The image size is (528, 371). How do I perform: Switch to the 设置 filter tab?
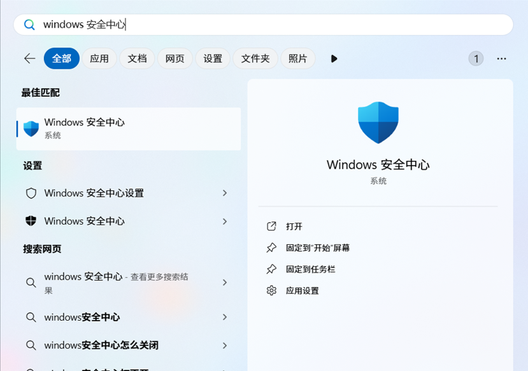[x=213, y=59]
